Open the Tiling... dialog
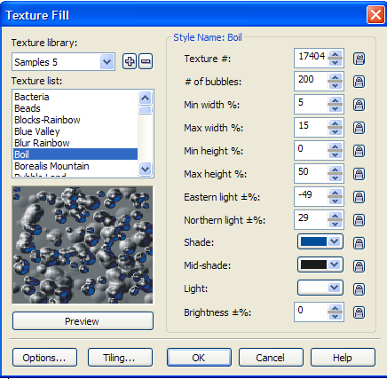This screenshot has height=379, width=387. [120, 358]
